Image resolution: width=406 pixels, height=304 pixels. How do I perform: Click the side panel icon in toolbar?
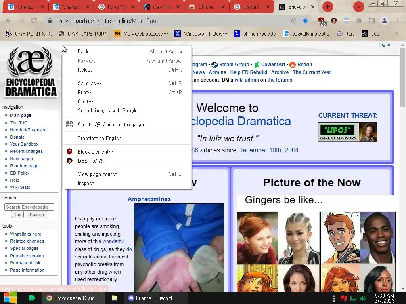point(372,21)
